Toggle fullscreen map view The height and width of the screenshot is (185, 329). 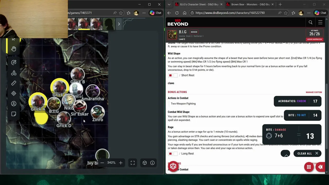pos(133,163)
